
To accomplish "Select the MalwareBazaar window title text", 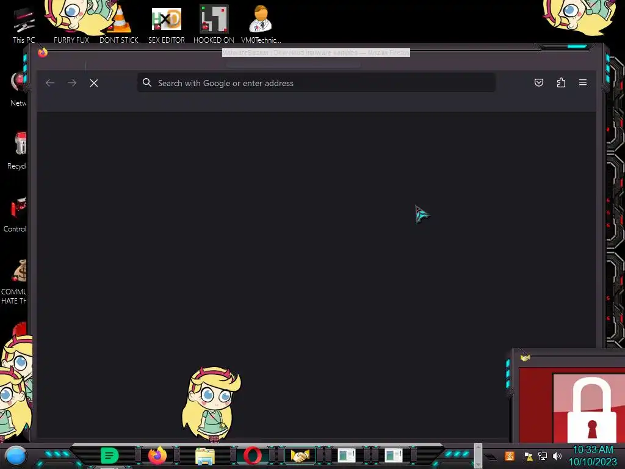I will click(x=316, y=53).
